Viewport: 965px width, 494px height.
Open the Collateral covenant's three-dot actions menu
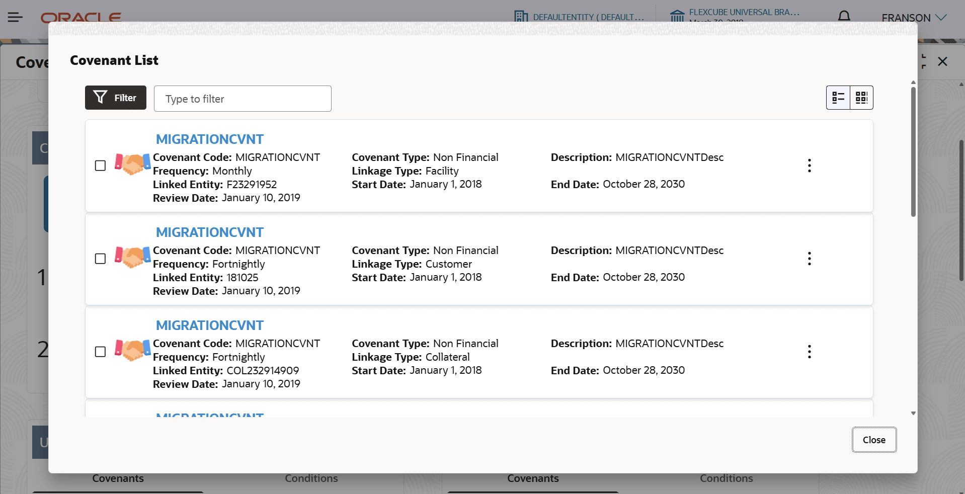point(809,352)
